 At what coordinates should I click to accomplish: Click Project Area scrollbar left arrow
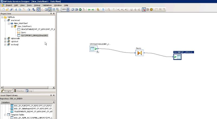(2, 87)
